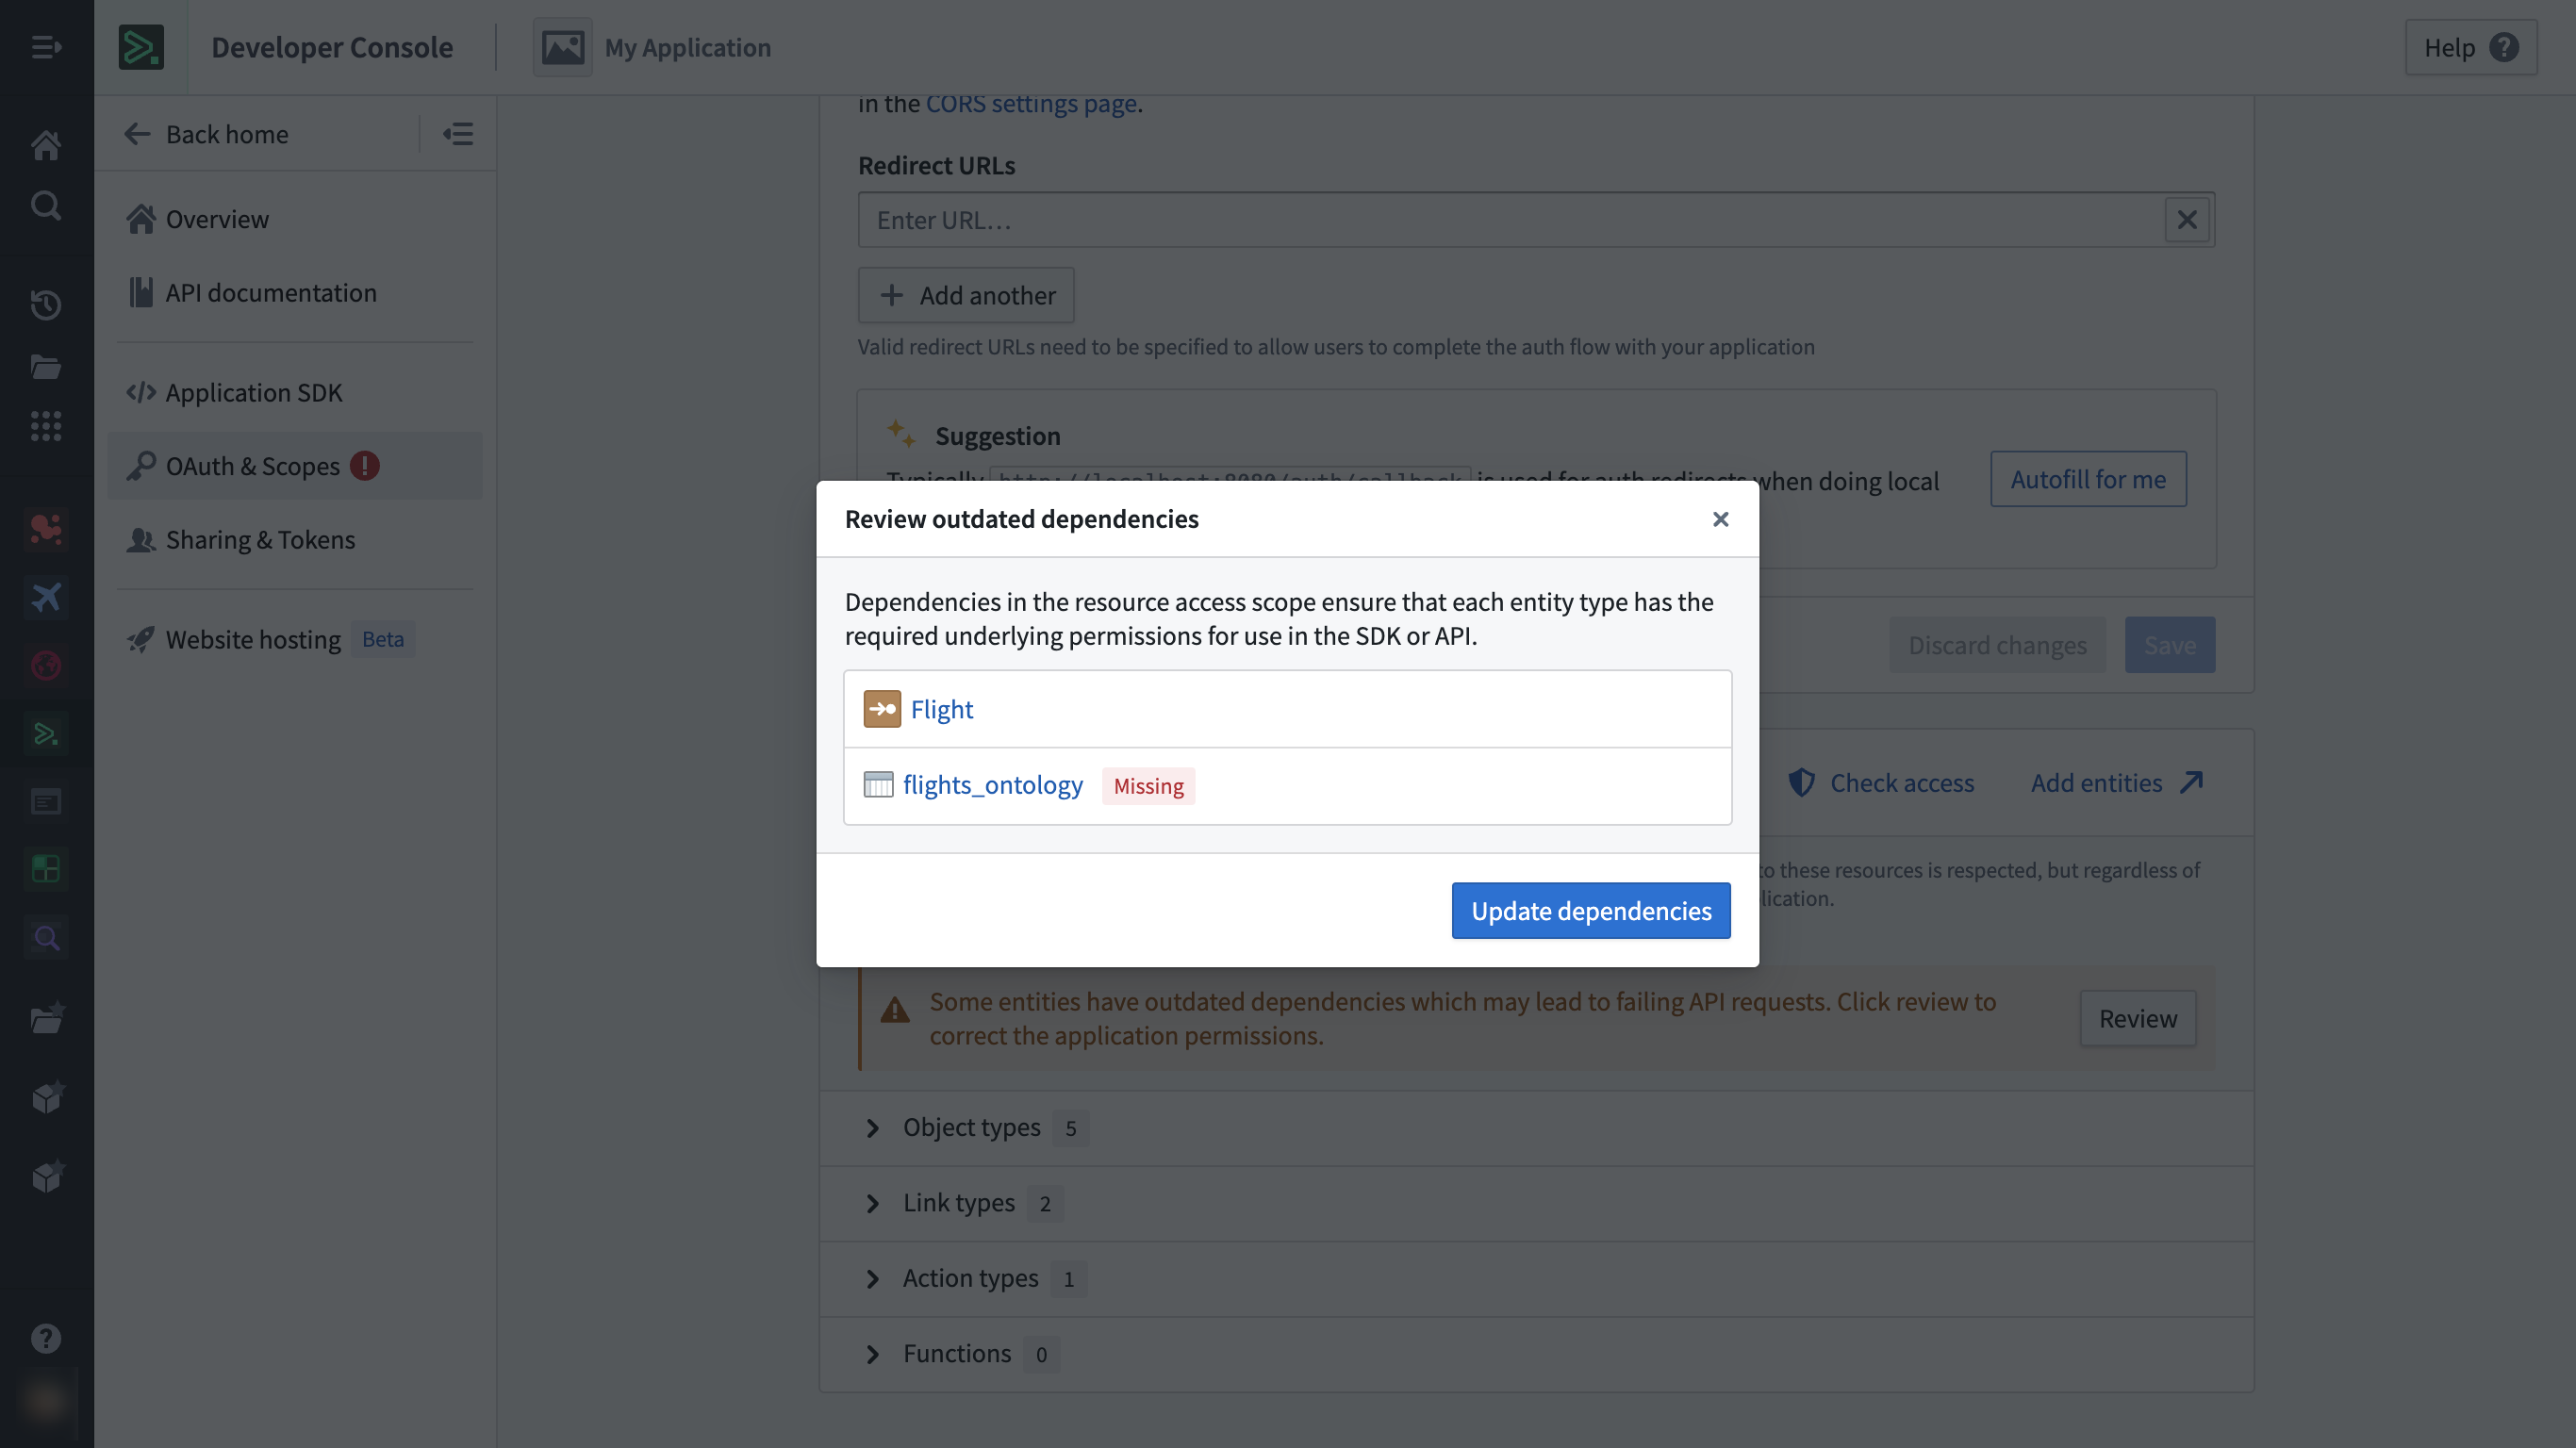Open the starred folder icon in sidebar
Screen dimensions: 2576x1448
click(x=46, y=1017)
